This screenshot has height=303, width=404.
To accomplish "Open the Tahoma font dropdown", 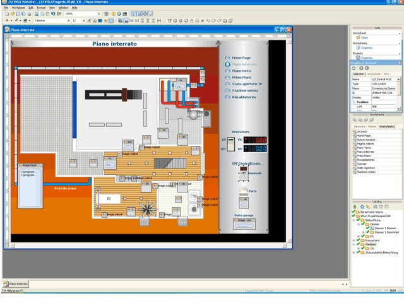I will tap(69, 21).
